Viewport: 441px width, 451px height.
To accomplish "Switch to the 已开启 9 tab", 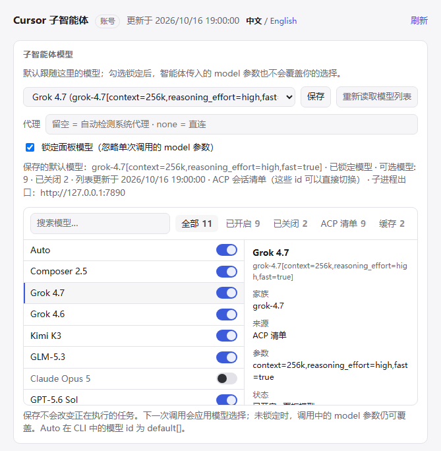I will coord(243,224).
